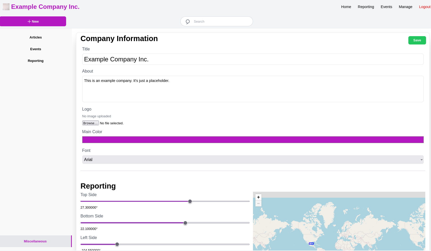
Task: Click the company Title text field
Action: (x=253, y=59)
